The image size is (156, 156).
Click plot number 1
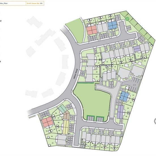pyautogui.click(x=86, y=22)
